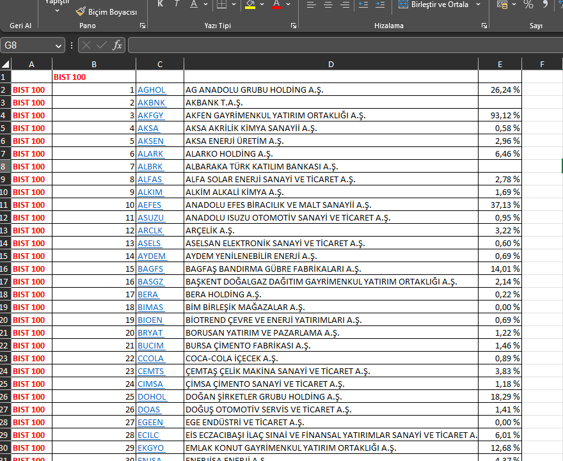Select column C header
563x461 pixels.
click(160, 64)
